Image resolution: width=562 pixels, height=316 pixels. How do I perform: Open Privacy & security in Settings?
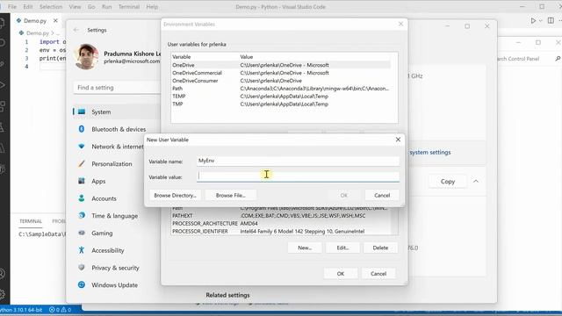pos(117,268)
